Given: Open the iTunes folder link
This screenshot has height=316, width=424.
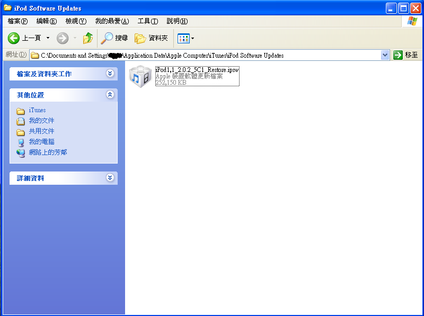Looking at the screenshot, I should tap(37, 110).
